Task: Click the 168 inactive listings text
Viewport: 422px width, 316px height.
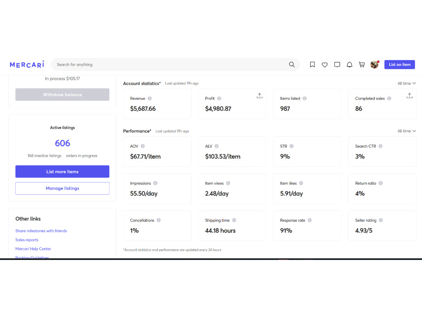Action: [44, 156]
